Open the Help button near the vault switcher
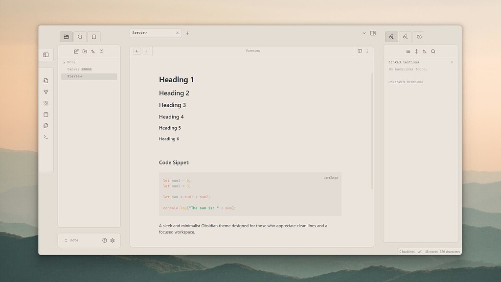 pyautogui.click(x=104, y=240)
